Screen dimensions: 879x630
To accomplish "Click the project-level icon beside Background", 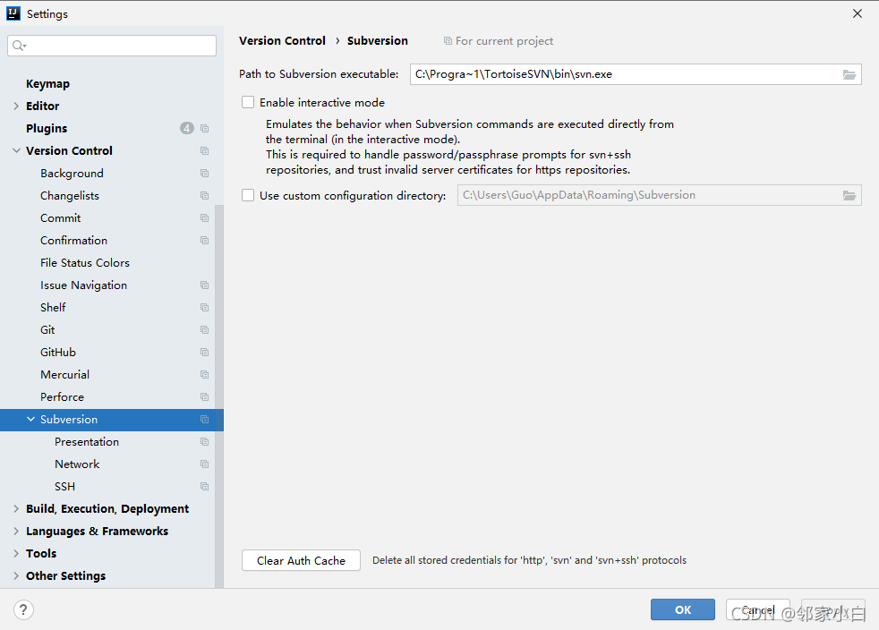I will (205, 174).
